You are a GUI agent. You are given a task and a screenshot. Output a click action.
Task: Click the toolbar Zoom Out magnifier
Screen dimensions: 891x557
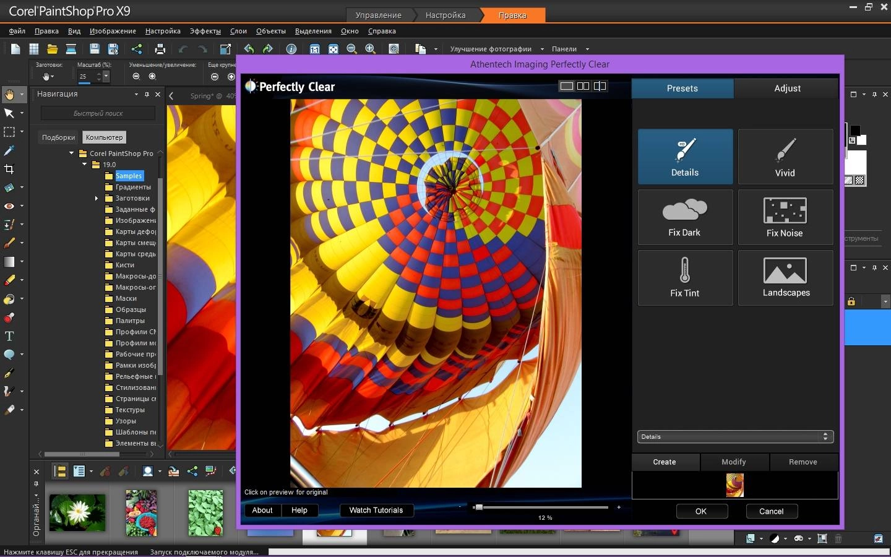[x=351, y=49]
